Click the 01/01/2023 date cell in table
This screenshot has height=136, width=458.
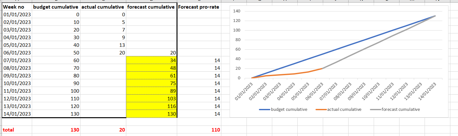coord(17,14)
